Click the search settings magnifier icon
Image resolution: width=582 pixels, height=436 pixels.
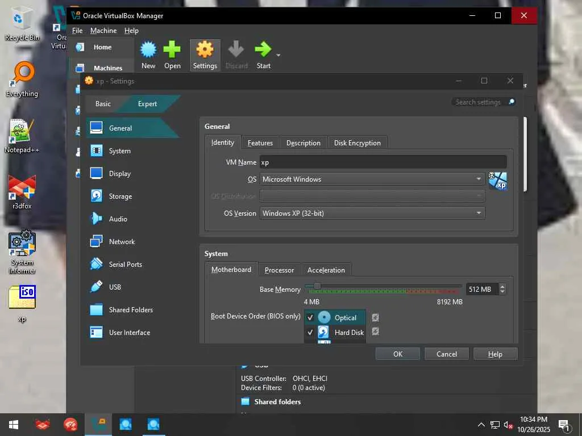pos(512,102)
